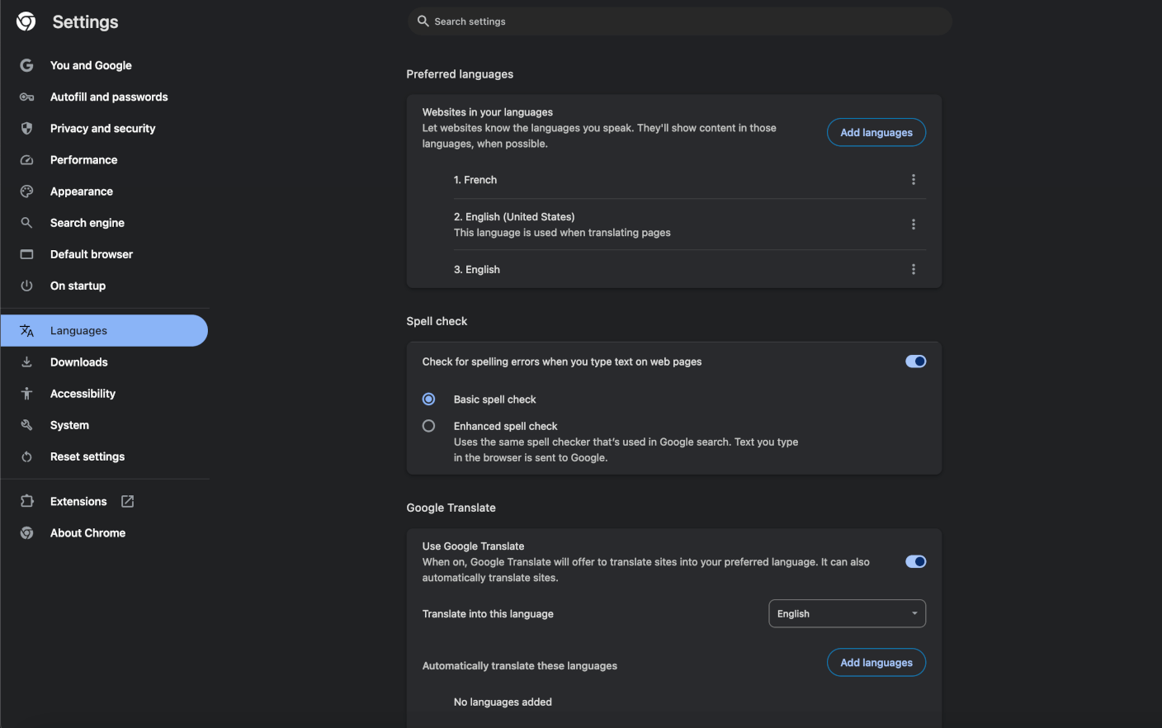1162x728 pixels.
Task: Turn off spell check toggle
Action: [x=915, y=362]
